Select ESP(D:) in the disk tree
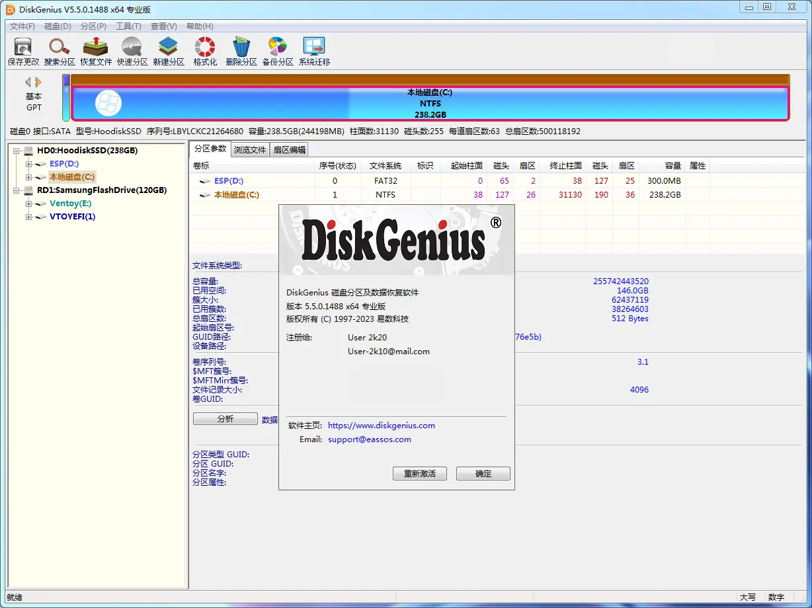Viewport: 812px width, 608px height. tap(64, 164)
